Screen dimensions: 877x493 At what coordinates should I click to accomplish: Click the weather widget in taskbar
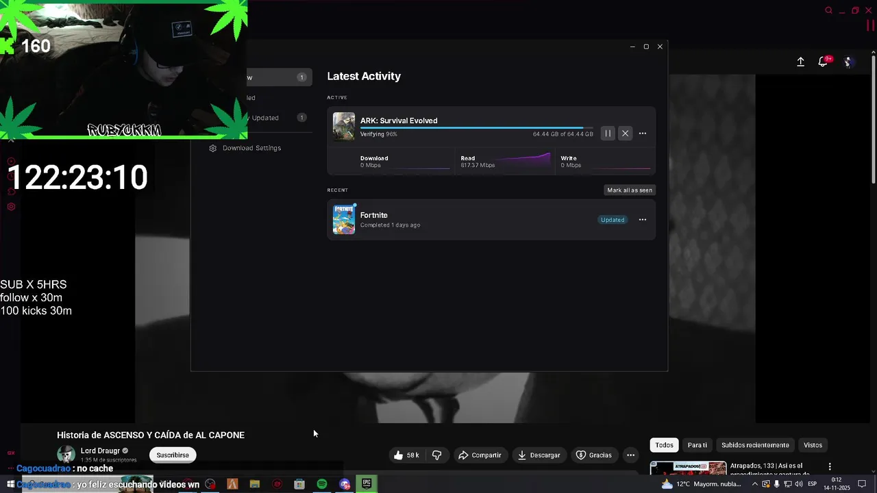tap(701, 484)
